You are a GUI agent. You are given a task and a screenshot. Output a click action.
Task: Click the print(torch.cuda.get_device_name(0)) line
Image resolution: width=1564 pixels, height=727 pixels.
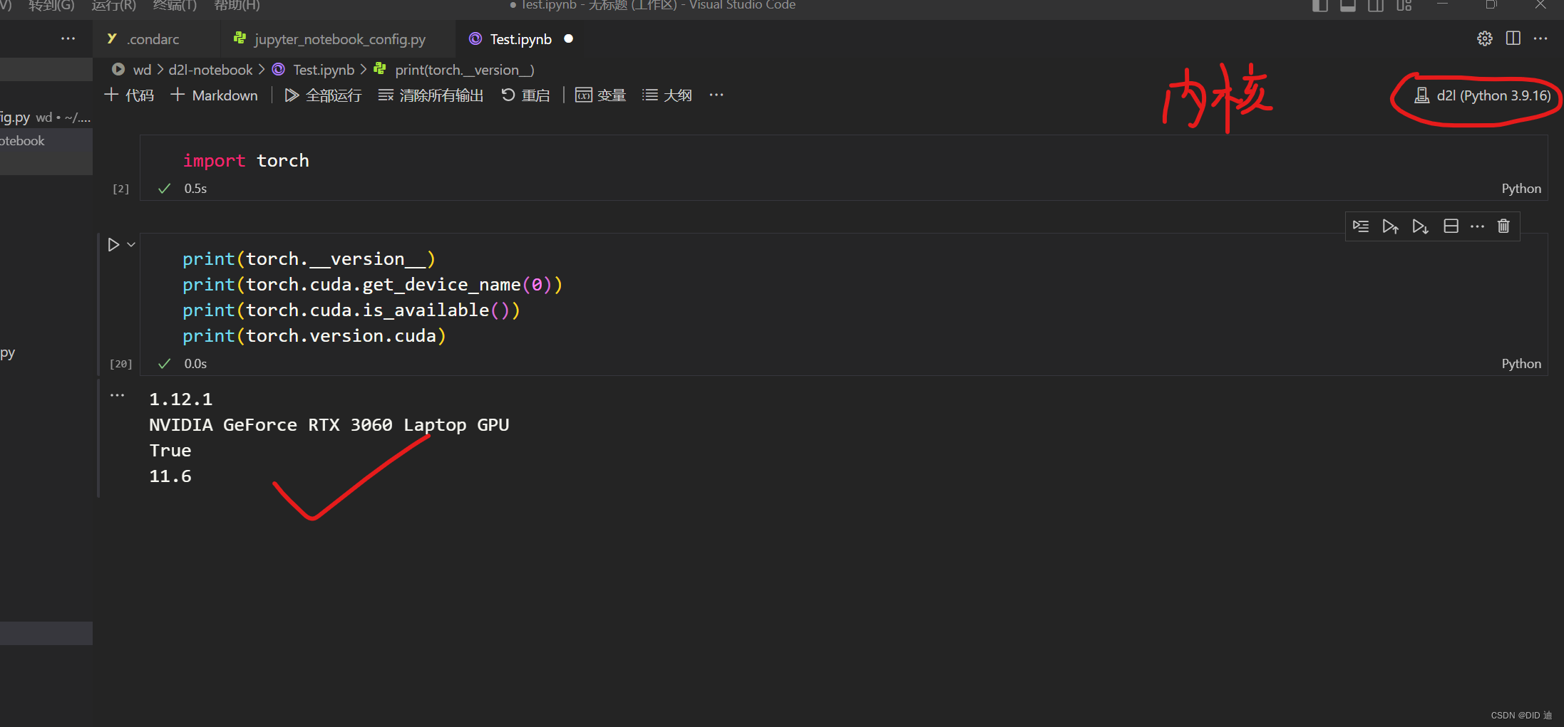(x=372, y=285)
